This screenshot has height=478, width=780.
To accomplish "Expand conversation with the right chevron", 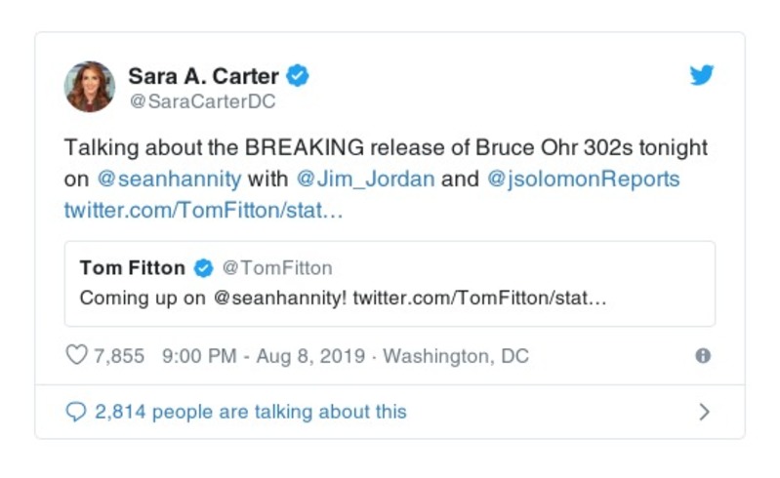I will pyautogui.click(x=704, y=412).
